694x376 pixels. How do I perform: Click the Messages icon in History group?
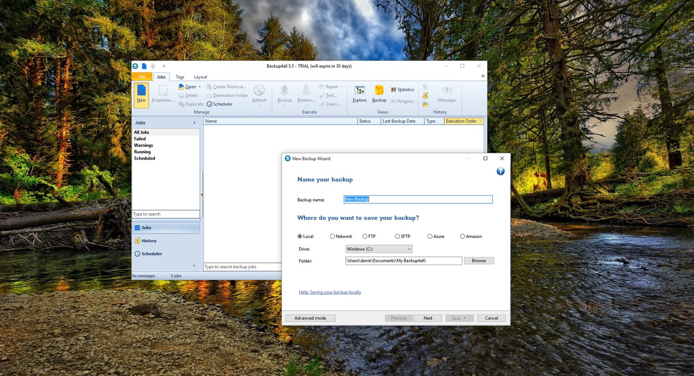click(x=447, y=94)
